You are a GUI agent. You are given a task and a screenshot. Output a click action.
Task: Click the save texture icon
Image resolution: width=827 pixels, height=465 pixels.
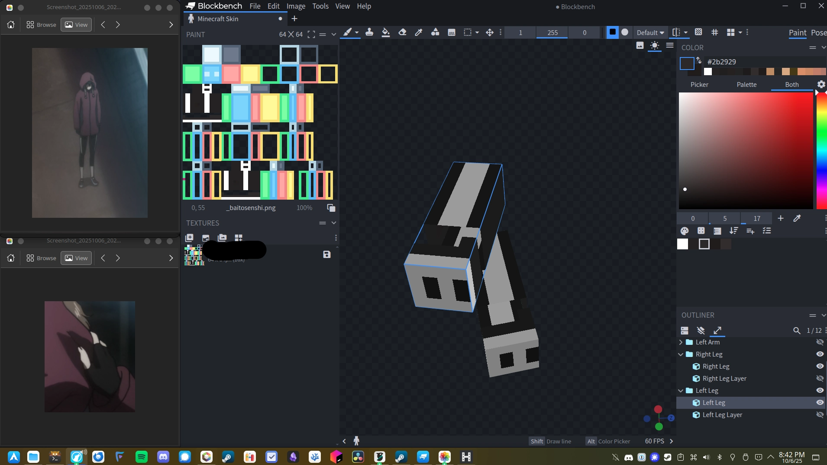point(327,255)
